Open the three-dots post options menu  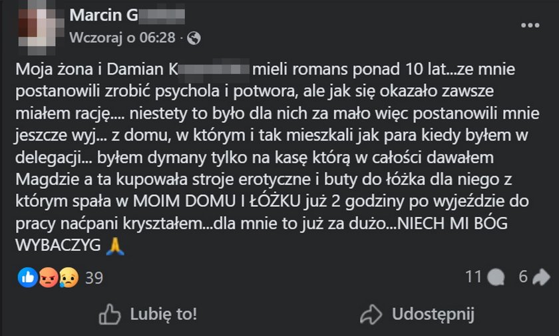point(530,25)
